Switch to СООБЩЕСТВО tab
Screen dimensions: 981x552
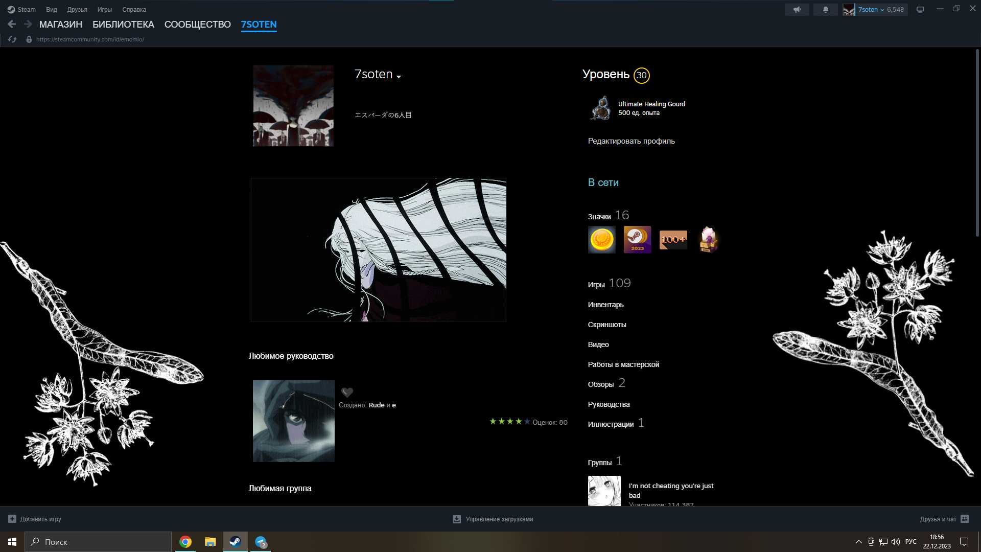(x=198, y=24)
